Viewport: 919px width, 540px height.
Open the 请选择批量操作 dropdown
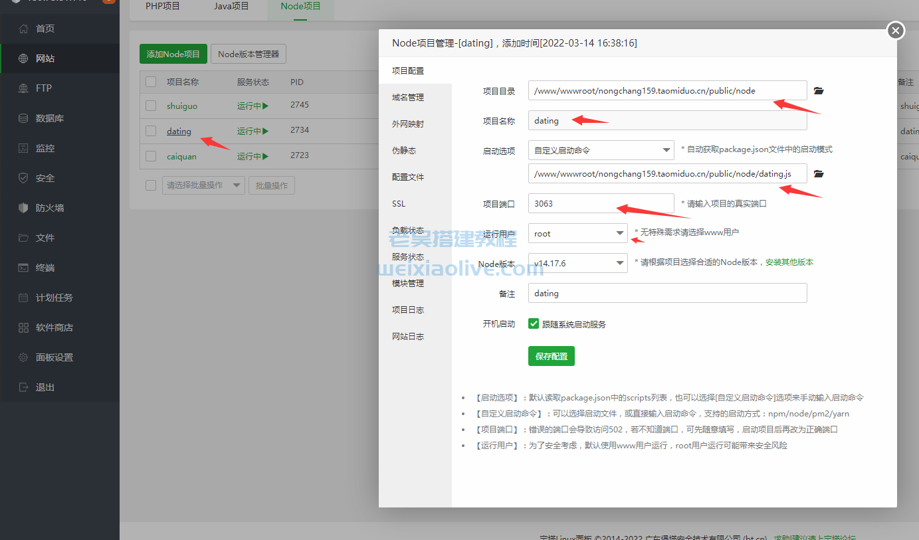[x=203, y=185]
